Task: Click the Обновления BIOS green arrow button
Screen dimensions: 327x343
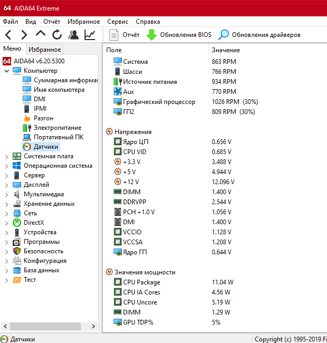Action: (179, 35)
